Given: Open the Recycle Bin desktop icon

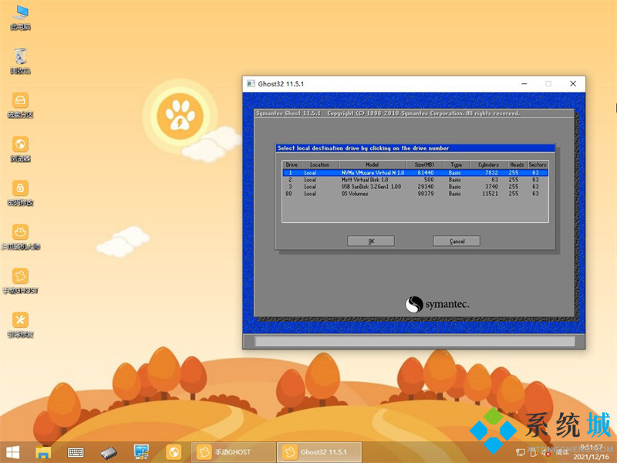Looking at the screenshot, I should (21, 62).
